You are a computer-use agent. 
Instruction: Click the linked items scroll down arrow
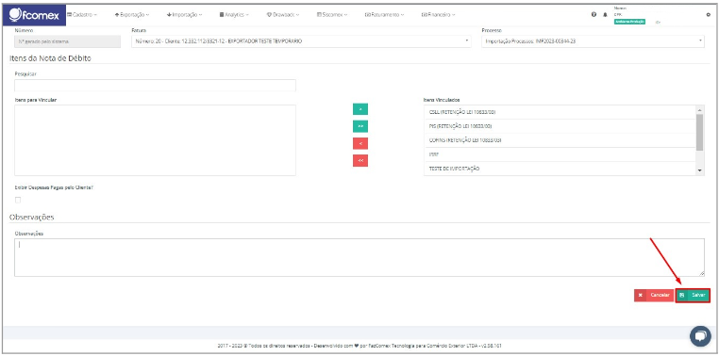tap(699, 170)
